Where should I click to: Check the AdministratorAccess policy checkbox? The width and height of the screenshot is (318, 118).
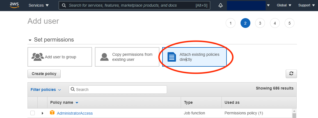point(33,113)
